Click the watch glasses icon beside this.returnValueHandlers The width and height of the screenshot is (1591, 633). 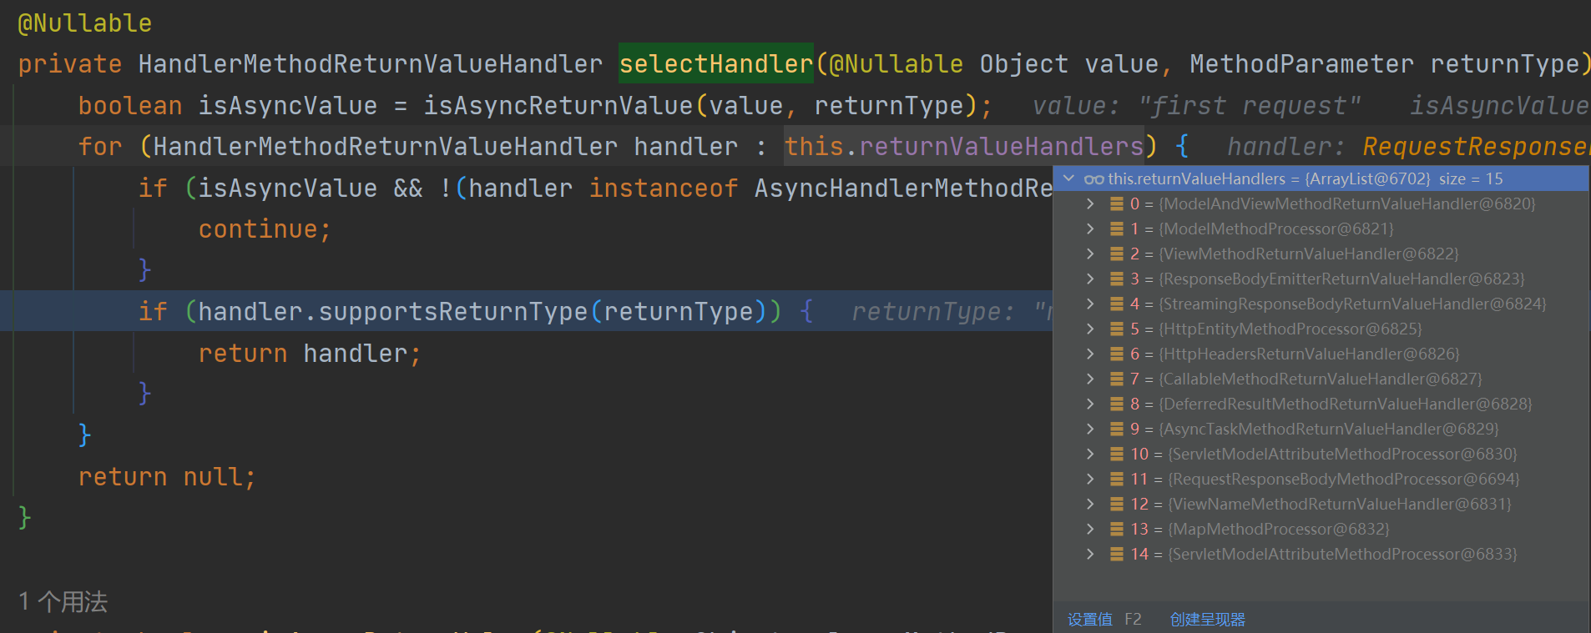[x=1093, y=178]
